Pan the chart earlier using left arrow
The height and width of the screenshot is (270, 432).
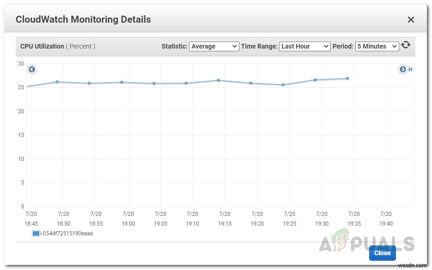click(x=31, y=69)
